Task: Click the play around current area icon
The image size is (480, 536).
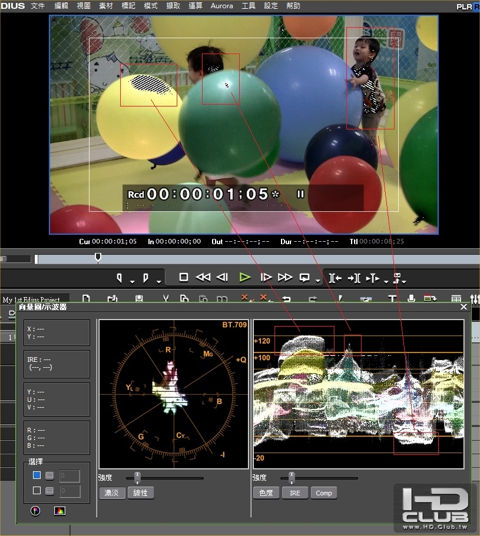Action: [373, 278]
